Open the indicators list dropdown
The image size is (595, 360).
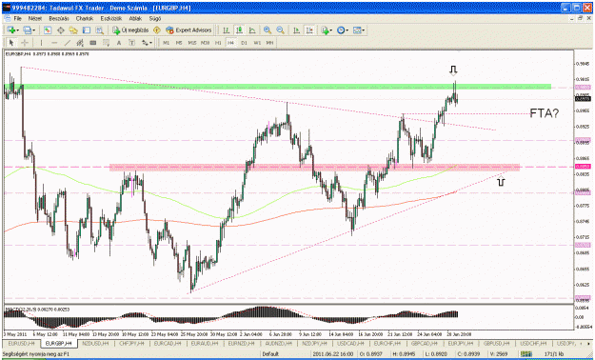click(327, 30)
